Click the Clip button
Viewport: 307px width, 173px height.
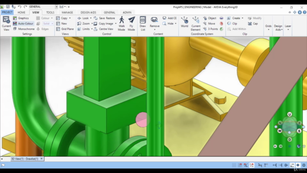[x=232, y=24]
